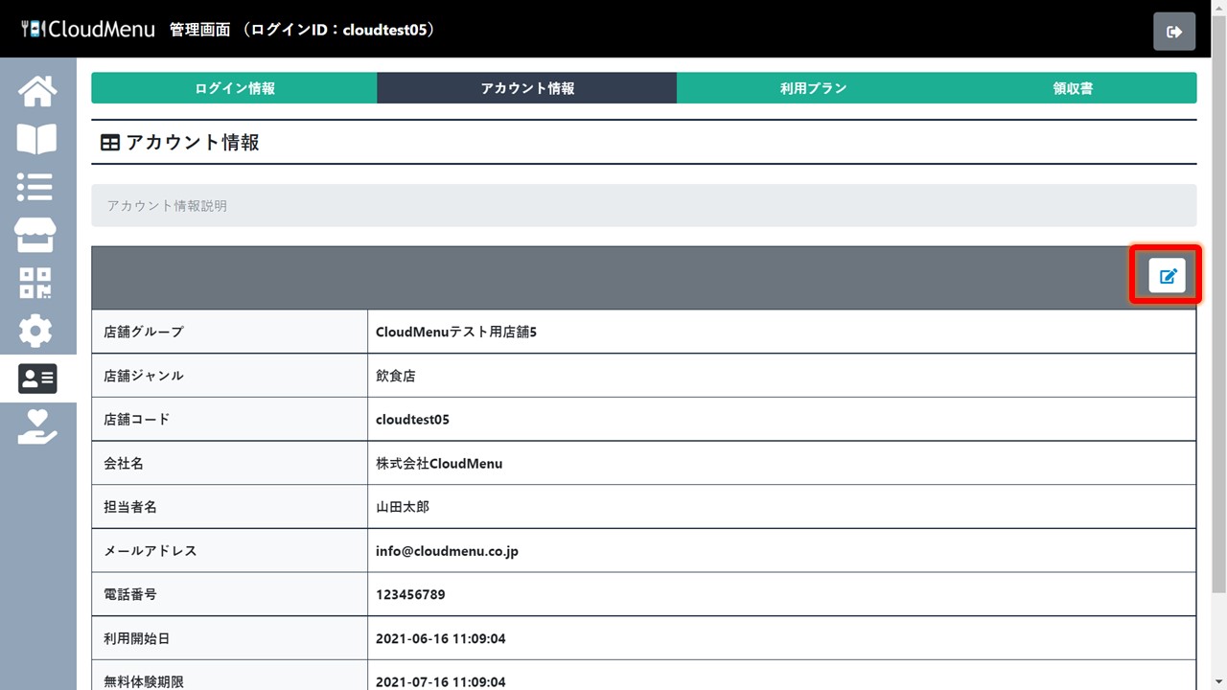Open the 利用プラン tab
The image size is (1227, 690).
point(813,88)
